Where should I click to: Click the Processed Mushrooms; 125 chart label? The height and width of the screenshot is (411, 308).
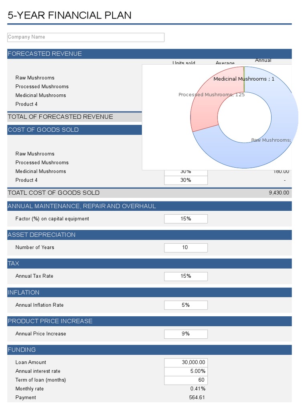click(212, 95)
